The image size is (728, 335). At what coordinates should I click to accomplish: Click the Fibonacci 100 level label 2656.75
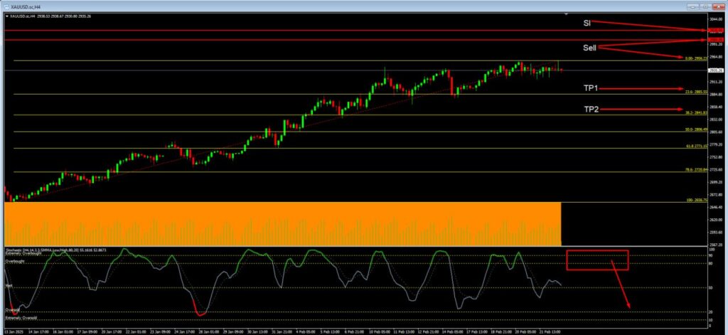pos(697,200)
